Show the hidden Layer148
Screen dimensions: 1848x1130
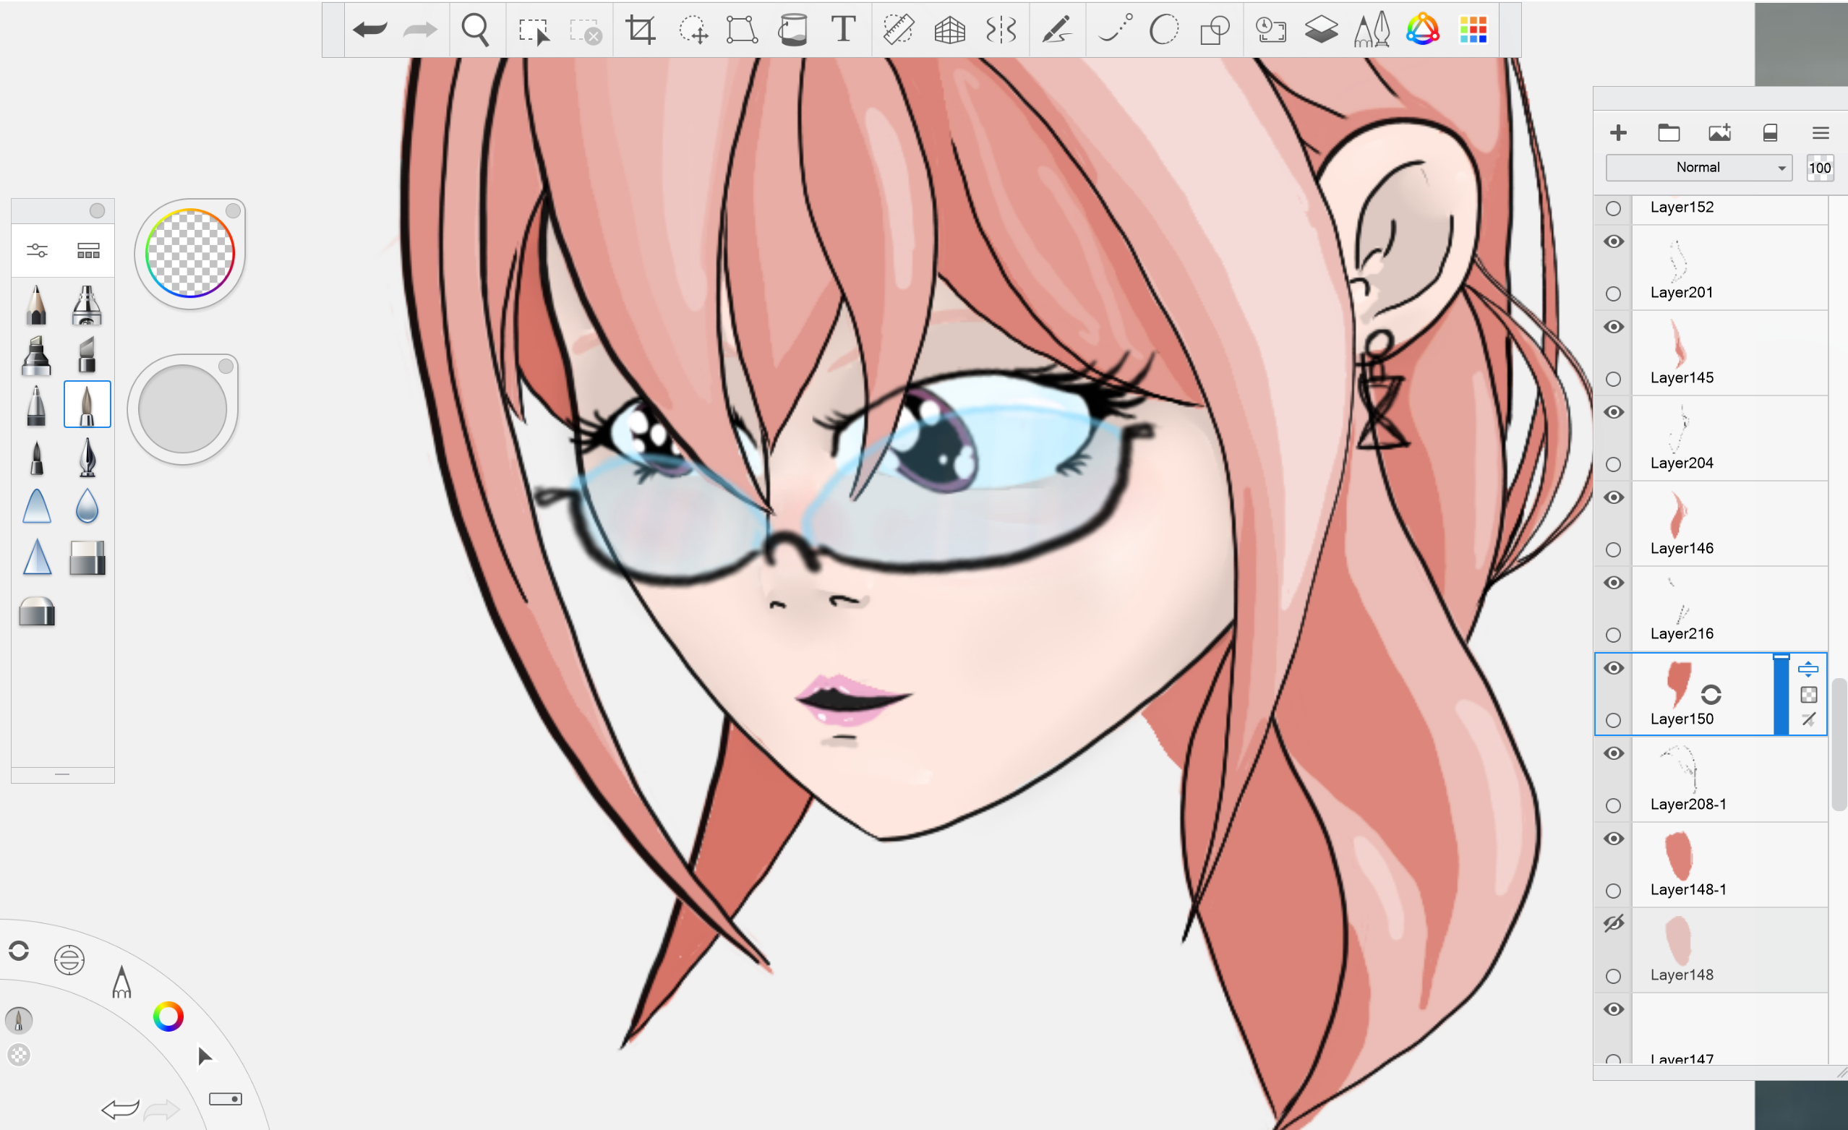tap(1613, 923)
